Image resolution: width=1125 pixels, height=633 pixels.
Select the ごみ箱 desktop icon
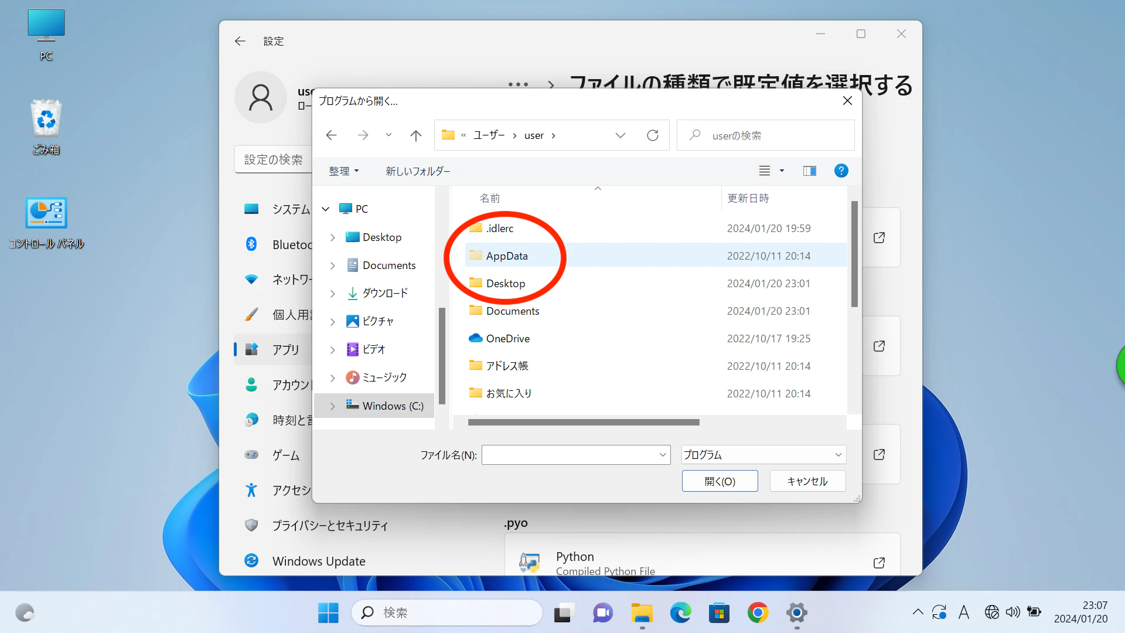46,127
